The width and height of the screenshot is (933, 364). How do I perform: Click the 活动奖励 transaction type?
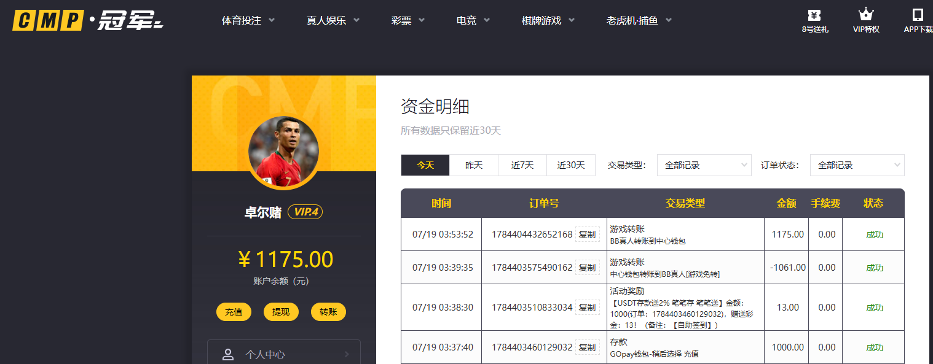tap(627, 291)
